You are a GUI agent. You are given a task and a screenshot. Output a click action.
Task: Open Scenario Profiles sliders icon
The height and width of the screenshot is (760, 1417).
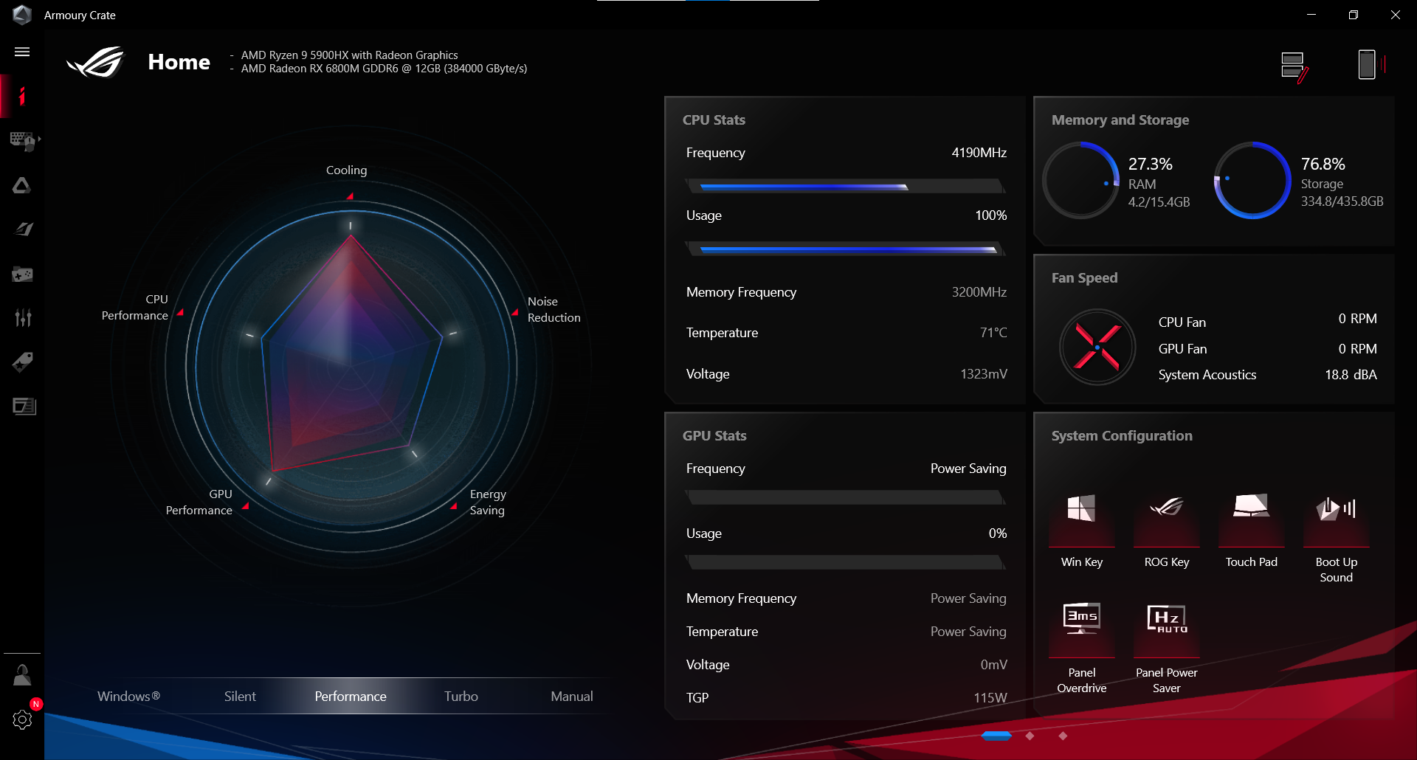23,318
